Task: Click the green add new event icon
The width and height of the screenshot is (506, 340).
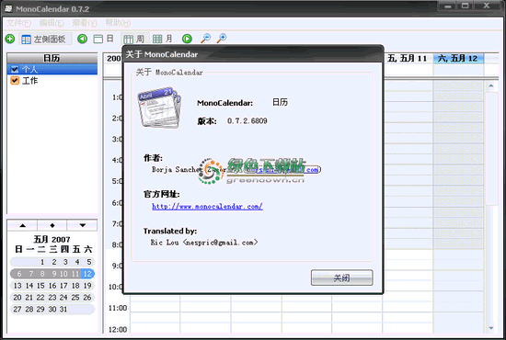Action: [10, 39]
